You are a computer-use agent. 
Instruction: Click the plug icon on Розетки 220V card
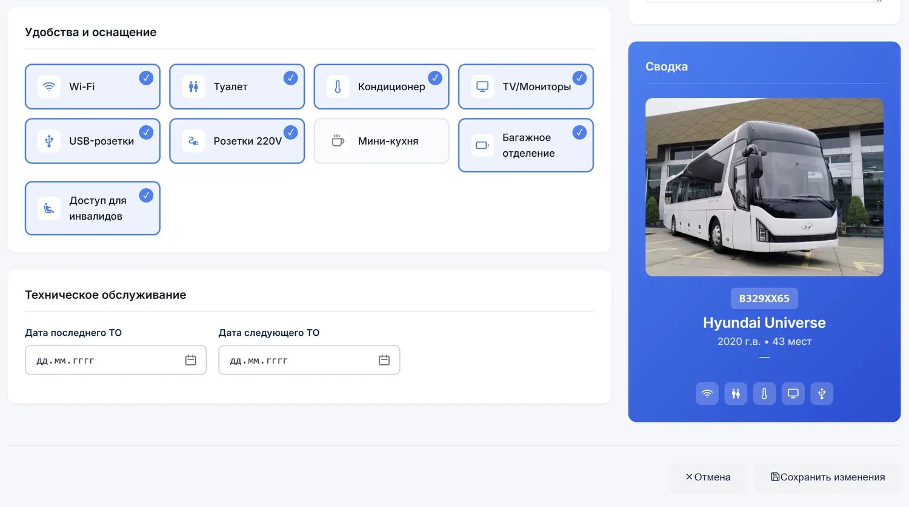(x=193, y=141)
